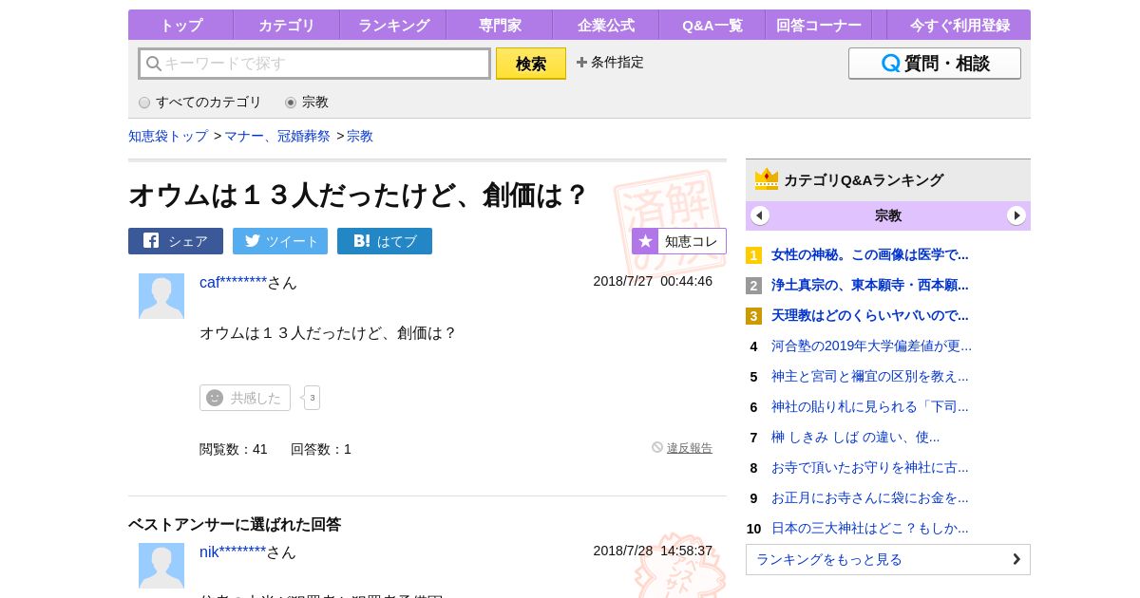Go to previous ranking category arrow

pos(760,215)
